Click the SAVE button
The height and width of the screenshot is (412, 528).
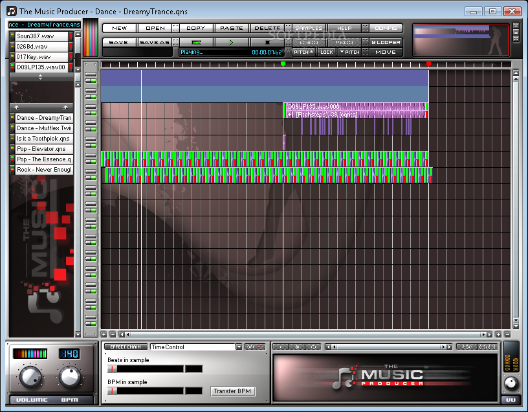pos(118,43)
